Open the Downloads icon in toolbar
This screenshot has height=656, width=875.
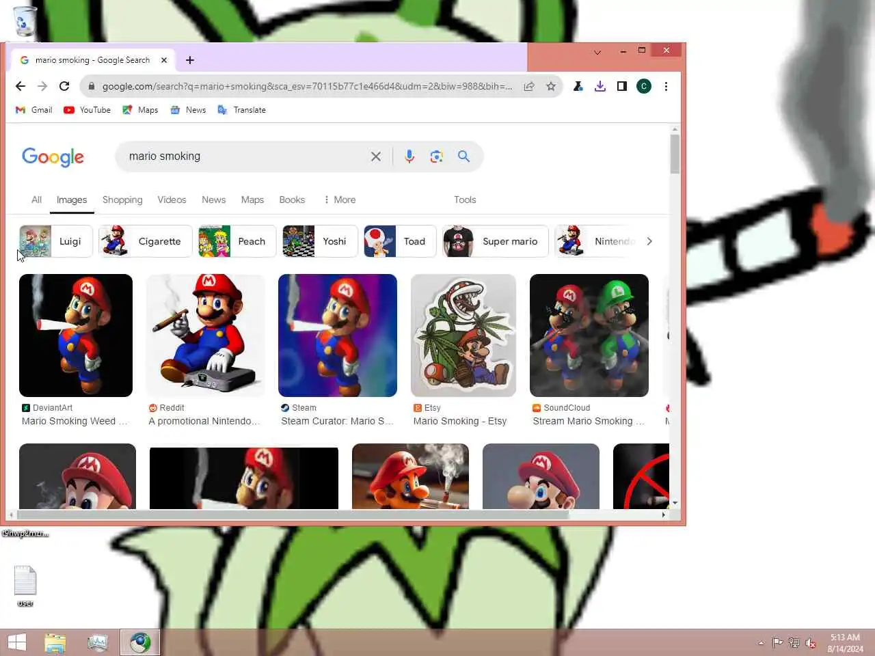(x=600, y=86)
